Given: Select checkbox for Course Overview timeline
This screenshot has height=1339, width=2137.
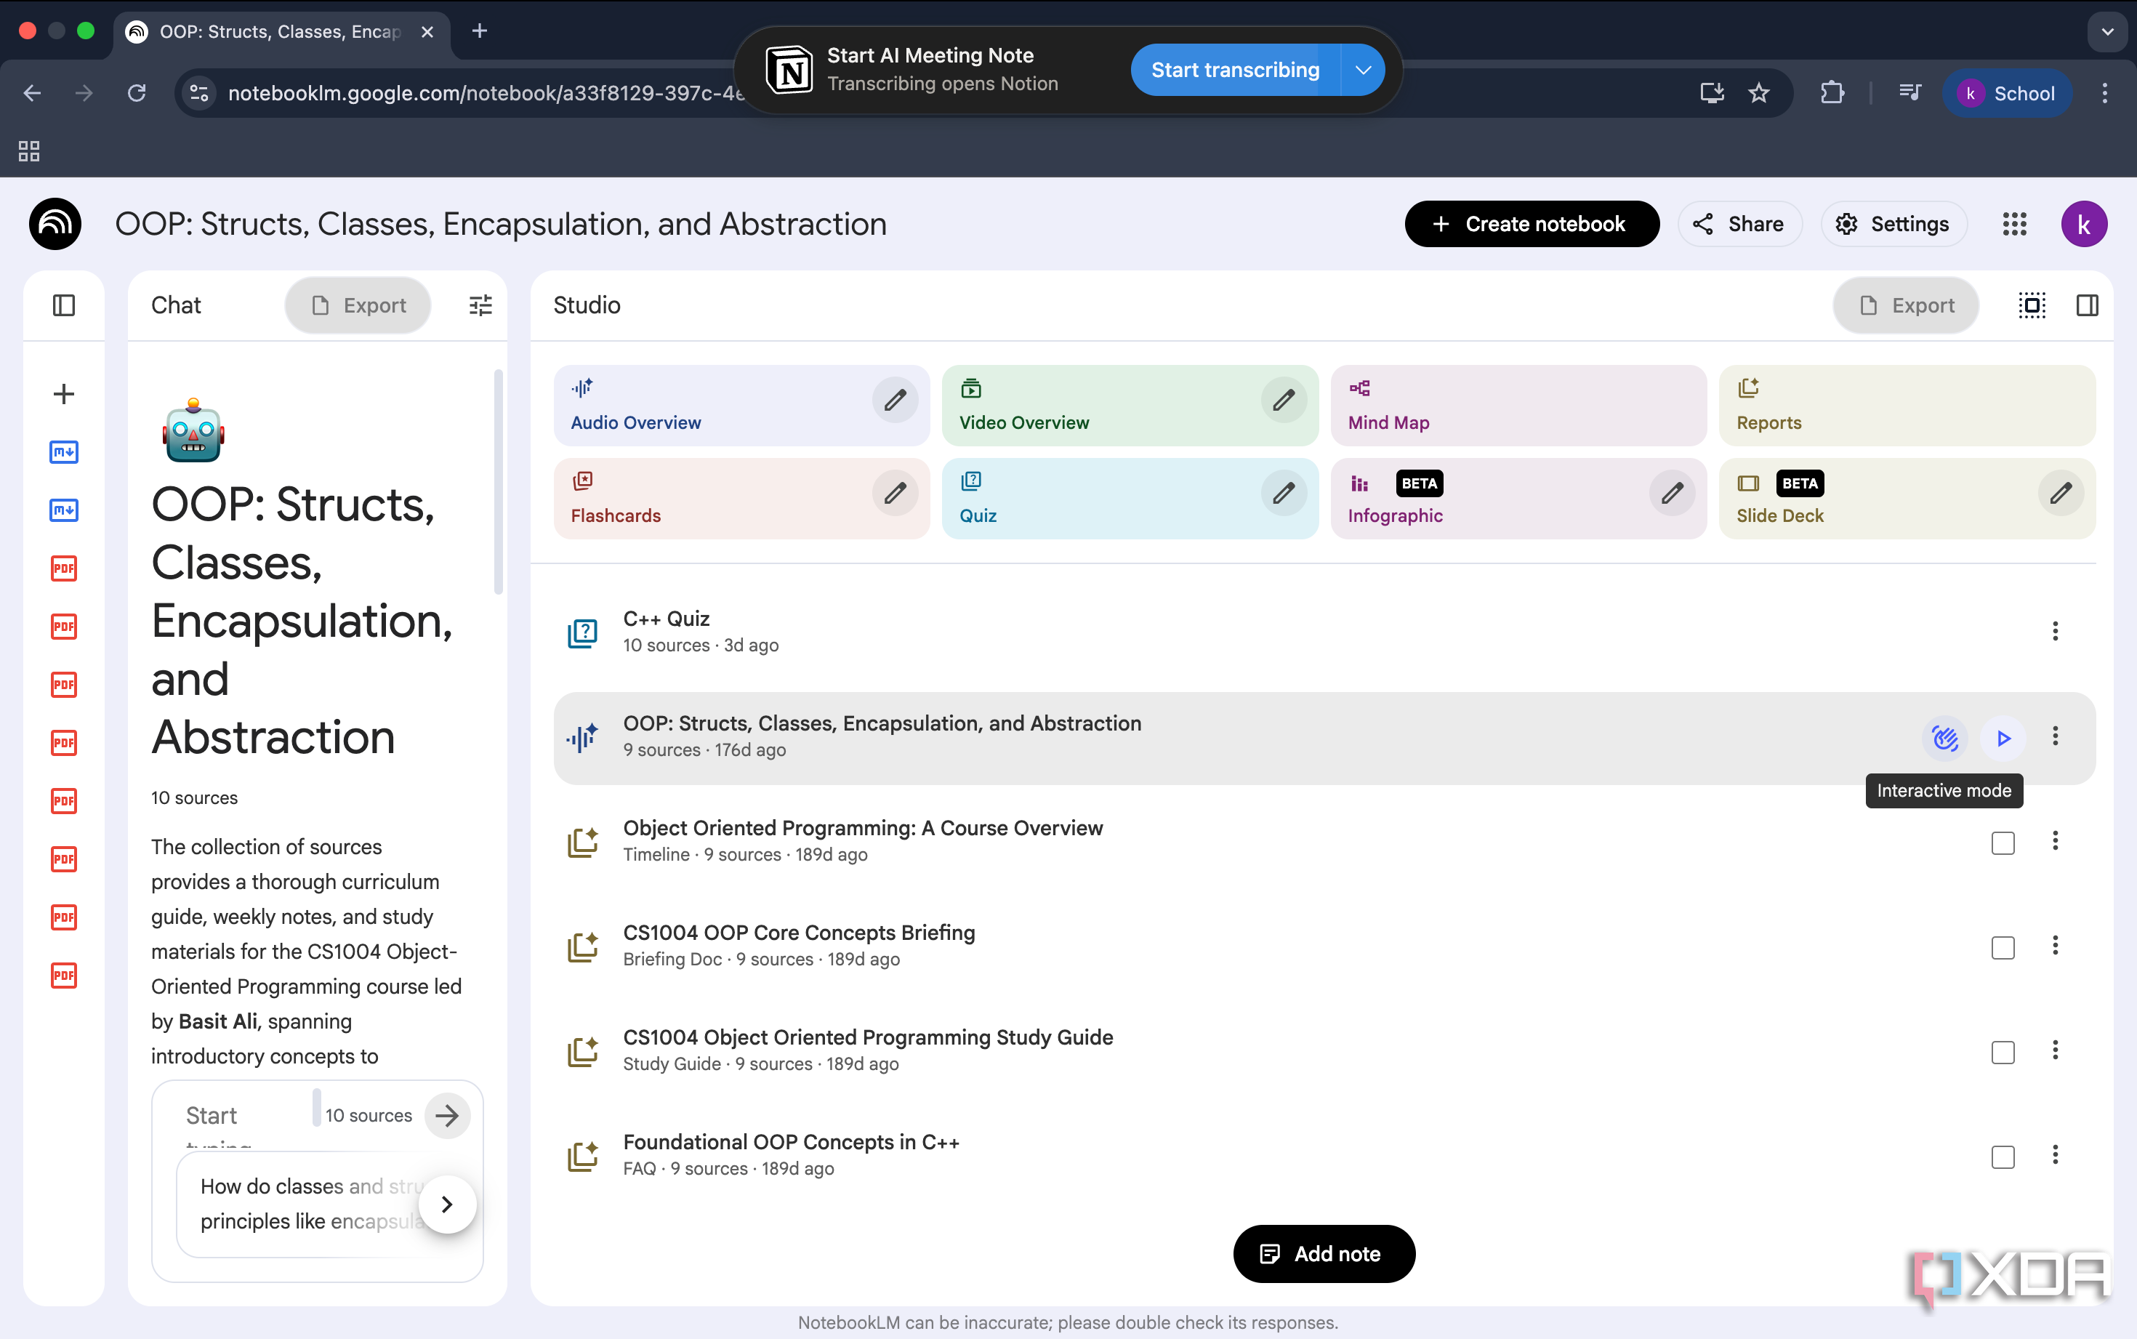Looking at the screenshot, I should (2003, 843).
